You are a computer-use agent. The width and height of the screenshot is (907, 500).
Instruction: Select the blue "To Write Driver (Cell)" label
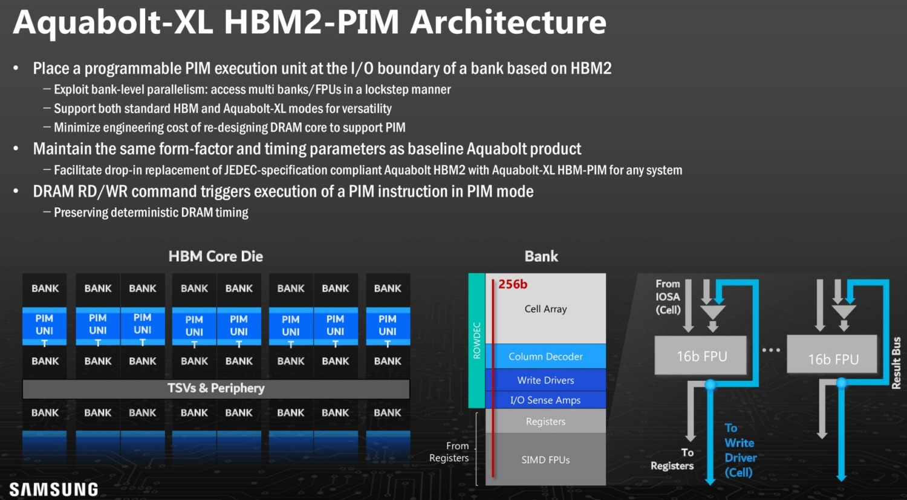point(740,450)
